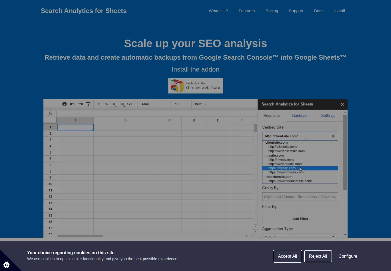Click Reject All cookies button
The image size is (391, 271).
[318, 256]
